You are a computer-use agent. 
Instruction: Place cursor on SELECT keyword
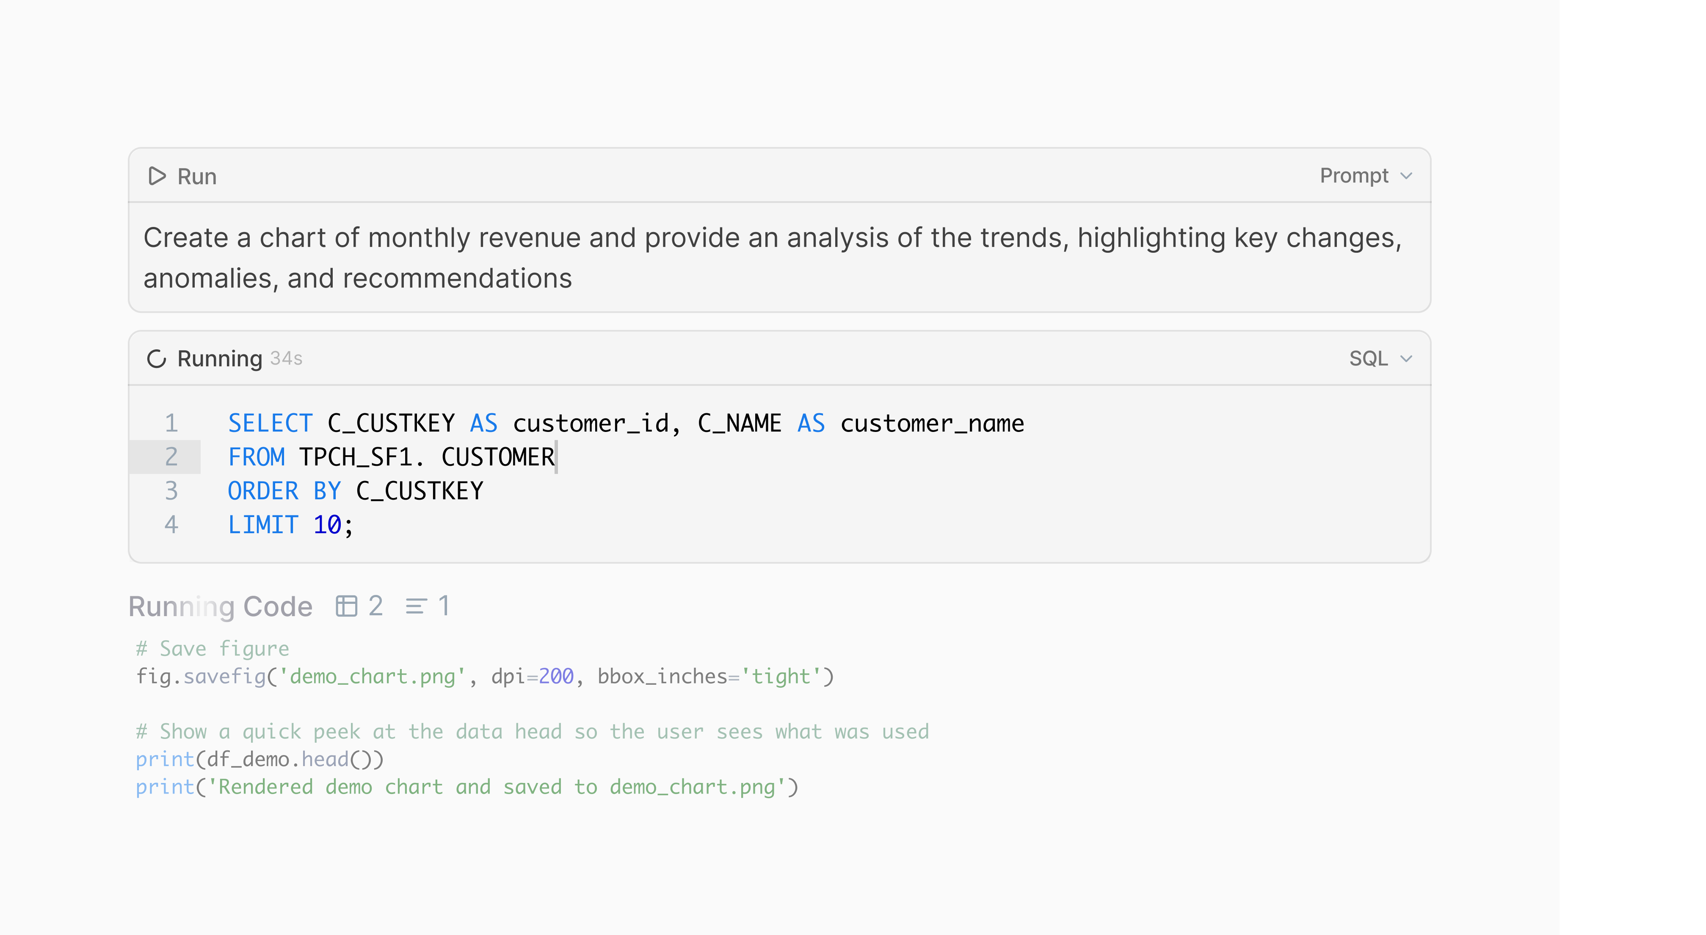tap(270, 423)
